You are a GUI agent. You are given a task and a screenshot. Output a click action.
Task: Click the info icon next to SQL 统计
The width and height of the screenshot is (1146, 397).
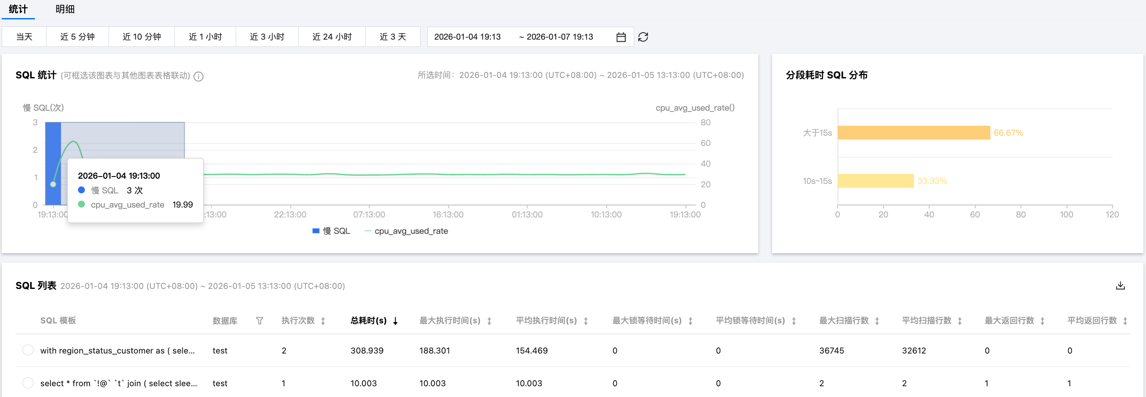pos(199,77)
